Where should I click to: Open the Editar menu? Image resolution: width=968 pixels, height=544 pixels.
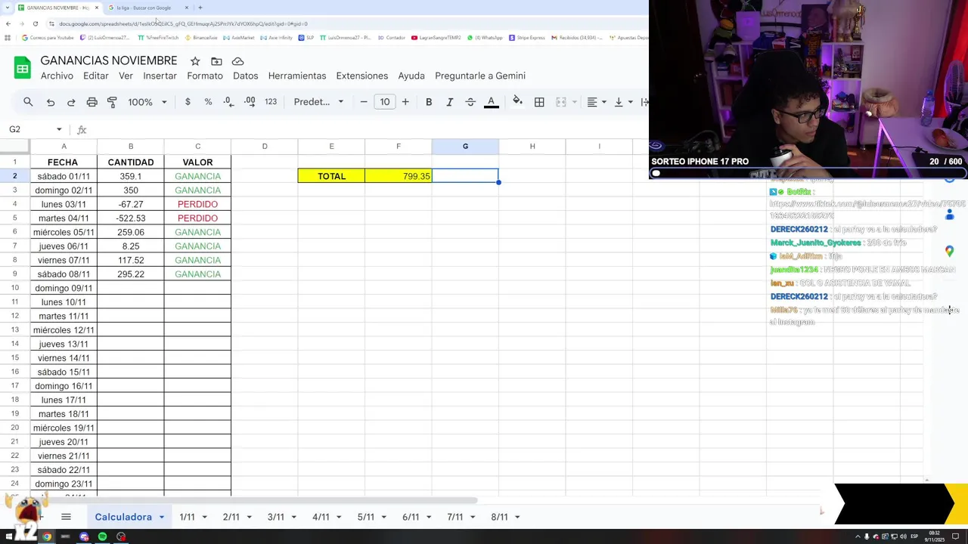click(x=96, y=76)
